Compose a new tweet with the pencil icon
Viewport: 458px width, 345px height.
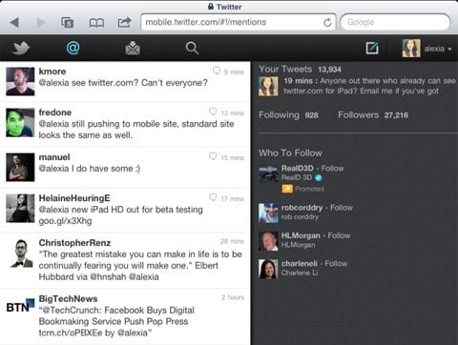point(372,49)
